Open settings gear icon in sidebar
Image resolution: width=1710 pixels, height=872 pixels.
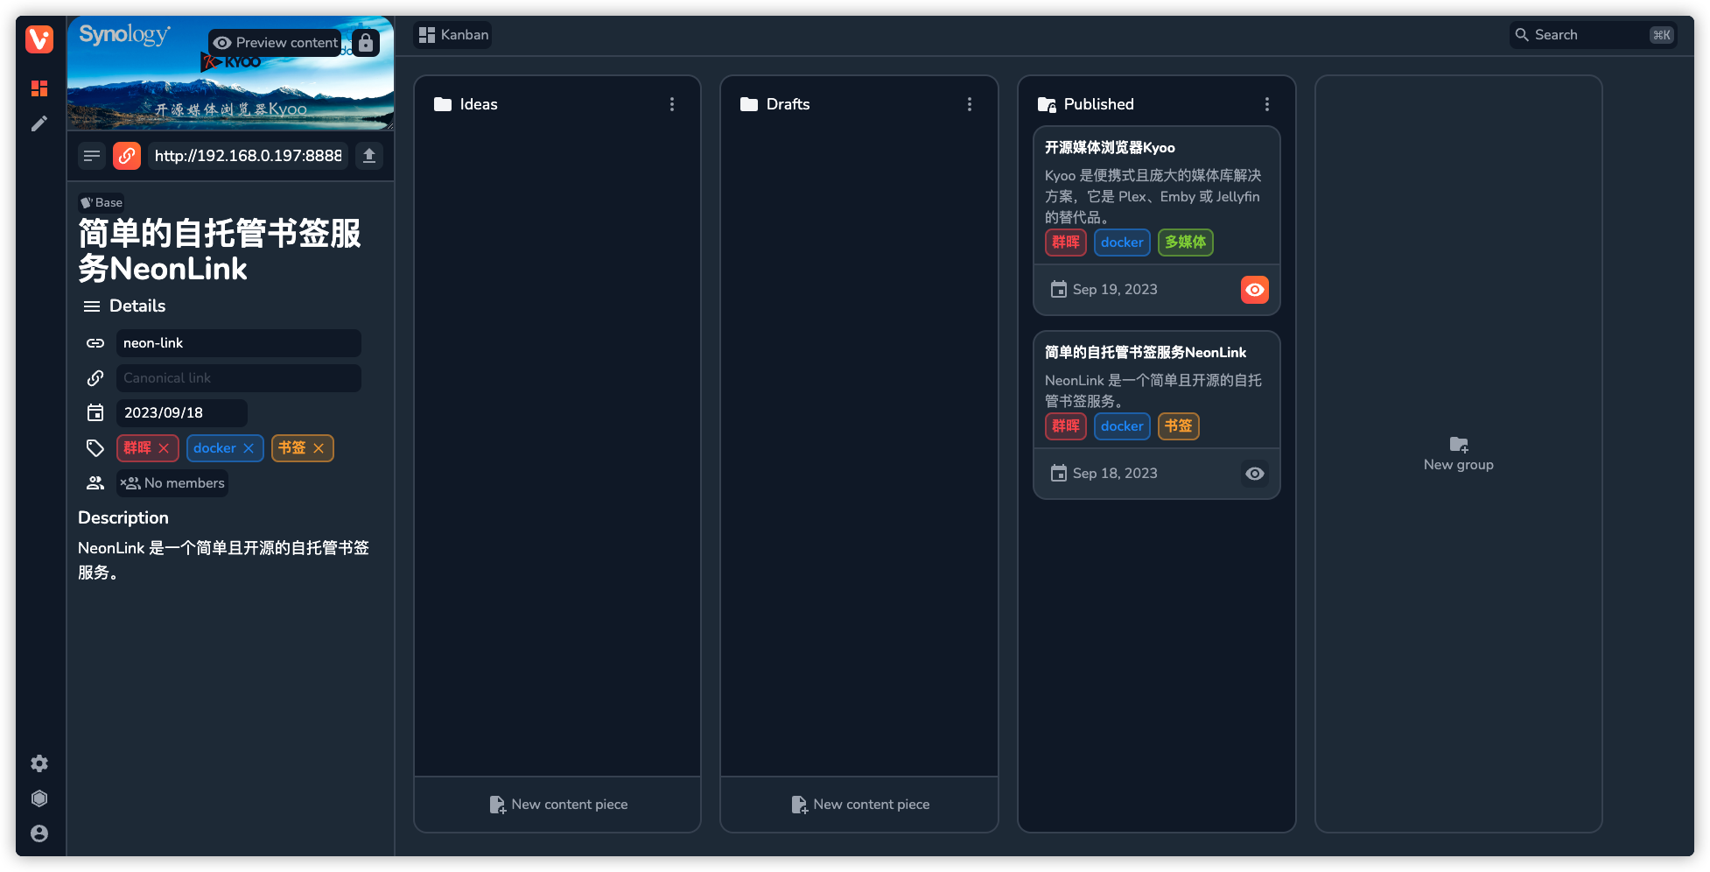(39, 763)
